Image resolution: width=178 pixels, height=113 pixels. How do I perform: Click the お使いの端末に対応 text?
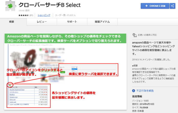147,35
